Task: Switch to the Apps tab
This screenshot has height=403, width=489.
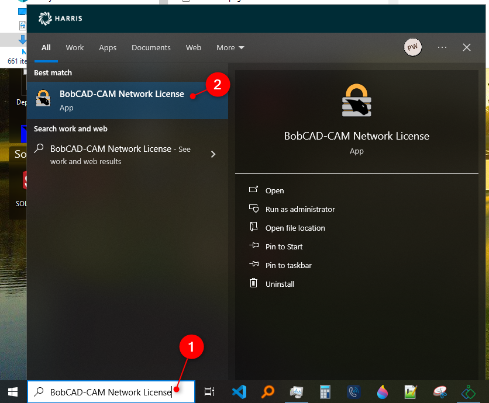Action: (108, 47)
